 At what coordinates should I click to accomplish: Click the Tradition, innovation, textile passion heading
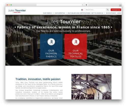[38, 79]
